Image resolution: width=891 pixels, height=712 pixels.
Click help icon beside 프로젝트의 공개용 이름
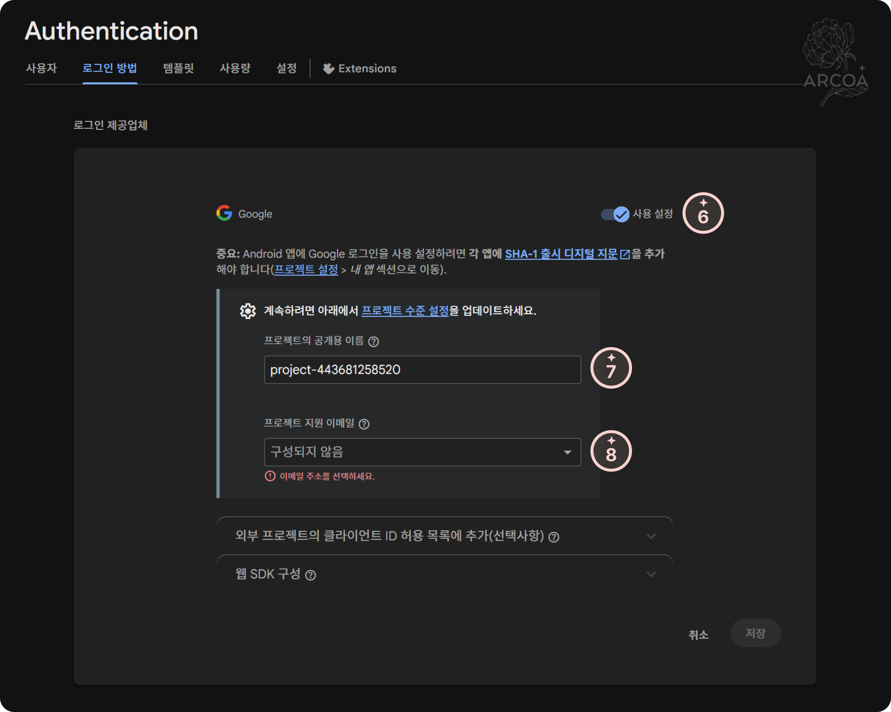coord(373,342)
